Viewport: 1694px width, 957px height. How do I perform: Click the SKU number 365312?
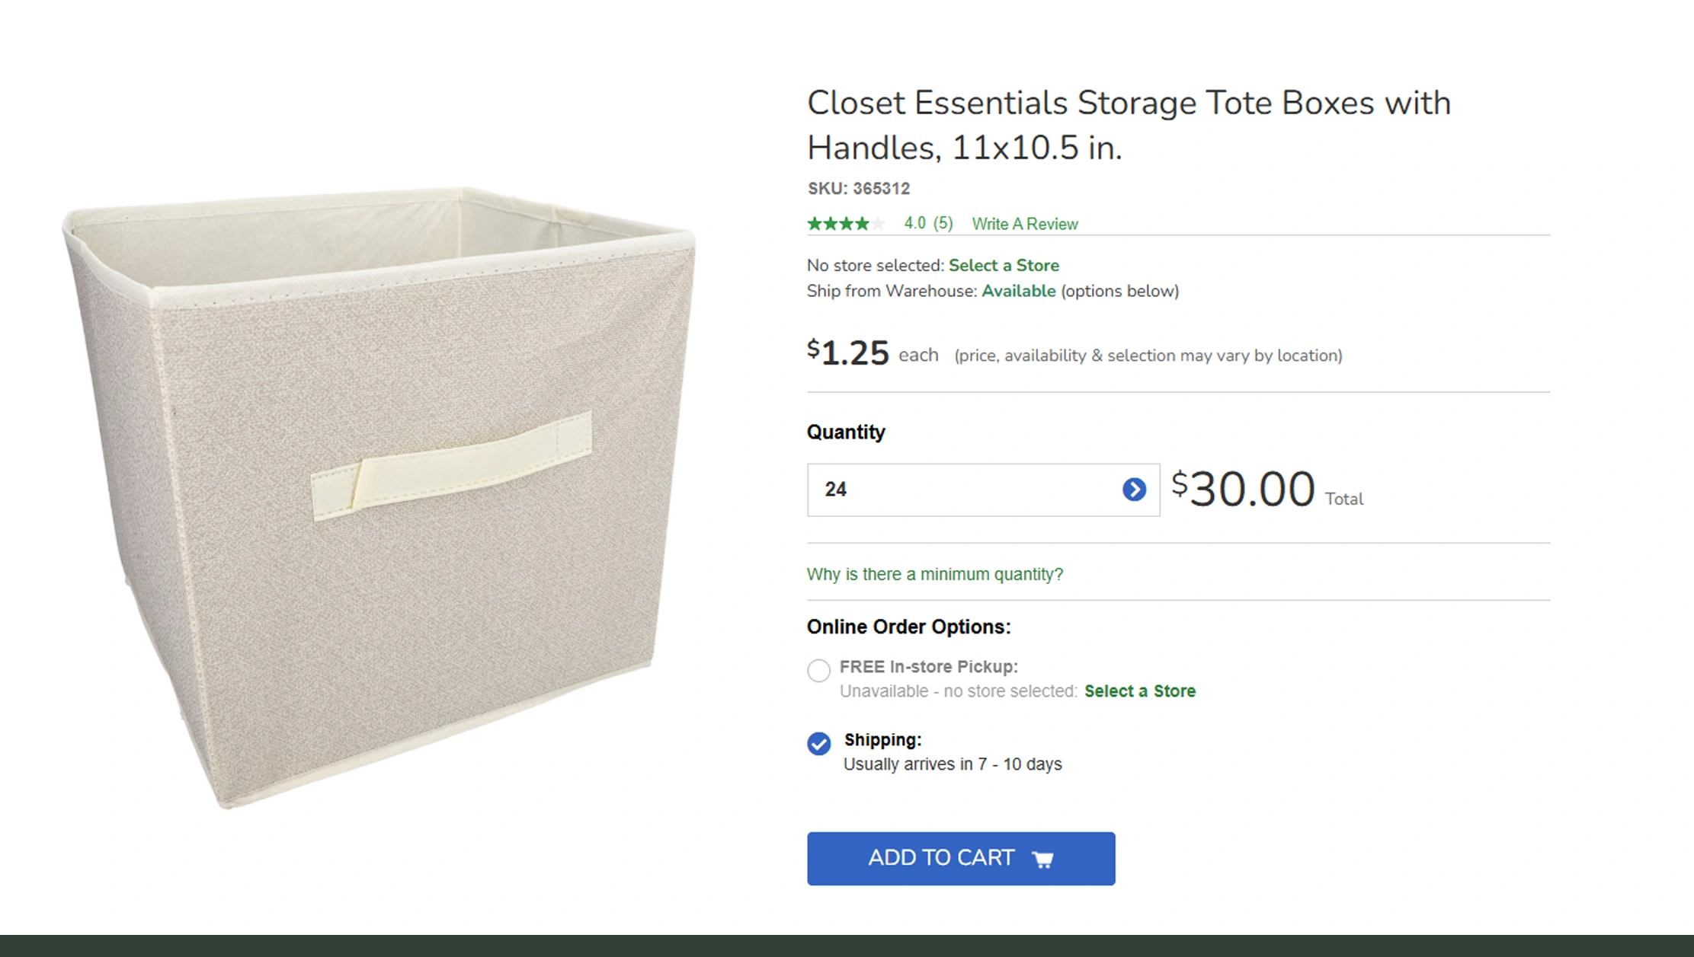(880, 189)
